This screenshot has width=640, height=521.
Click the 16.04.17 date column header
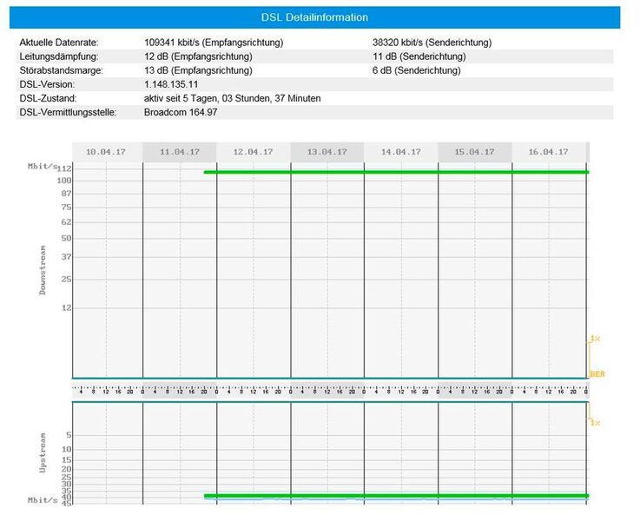[x=548, y=152]
